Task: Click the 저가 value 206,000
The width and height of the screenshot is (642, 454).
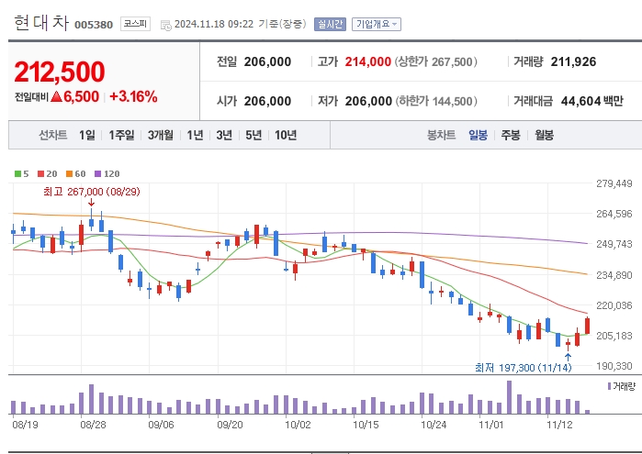Action: (368, 101)
